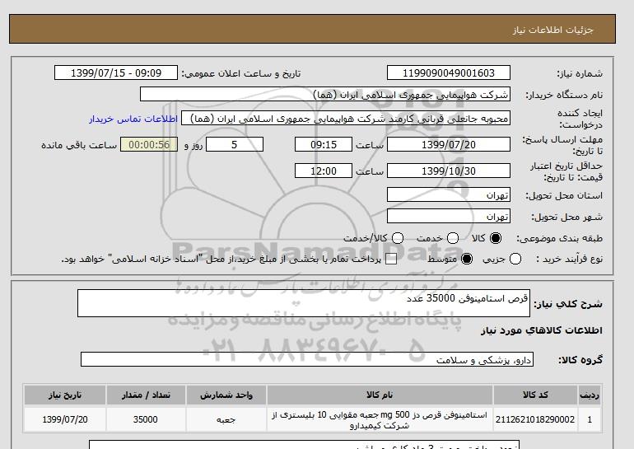Screen dimensions: 634x449
Task: Tick the Islamic treasury bonds payment checkbox
Action: [x=390, y=259]
